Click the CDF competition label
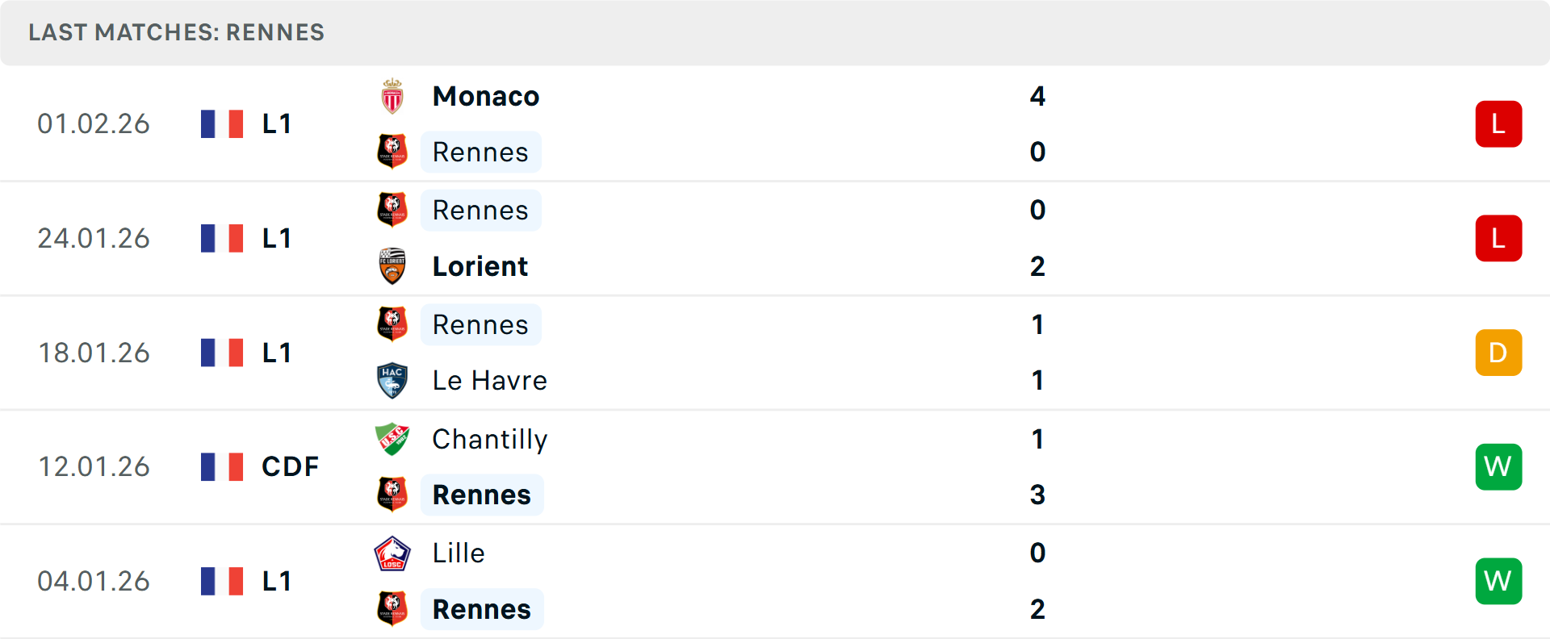 pos(290,466)
